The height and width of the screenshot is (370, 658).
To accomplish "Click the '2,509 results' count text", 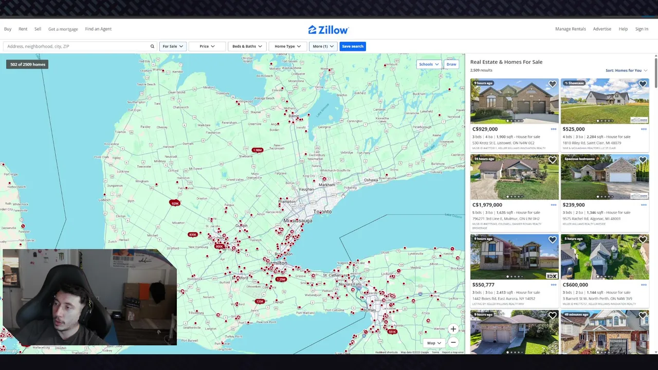I will pos(481,70).
